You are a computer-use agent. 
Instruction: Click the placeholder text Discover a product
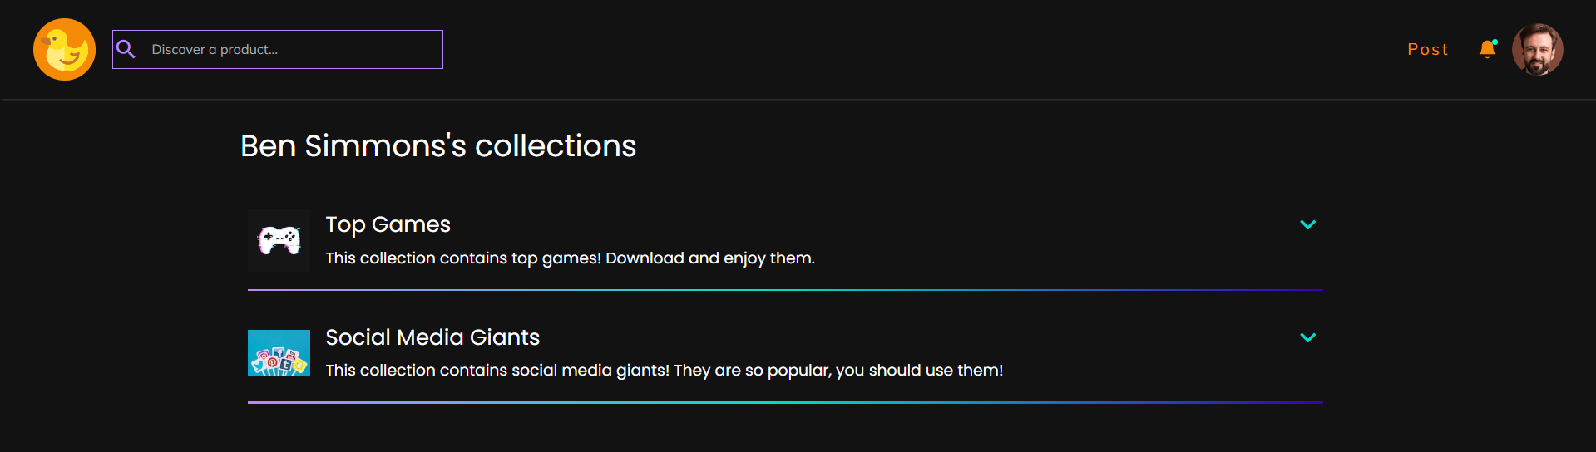tap(215, 50)
